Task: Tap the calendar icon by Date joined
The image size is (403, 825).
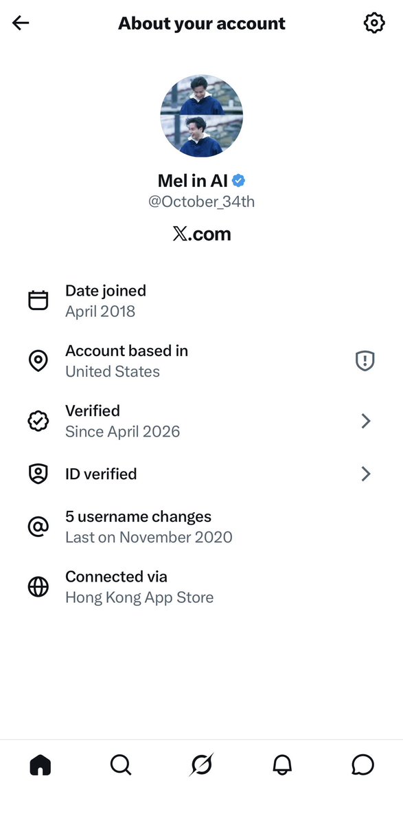Action: click(x=38, y=300)
